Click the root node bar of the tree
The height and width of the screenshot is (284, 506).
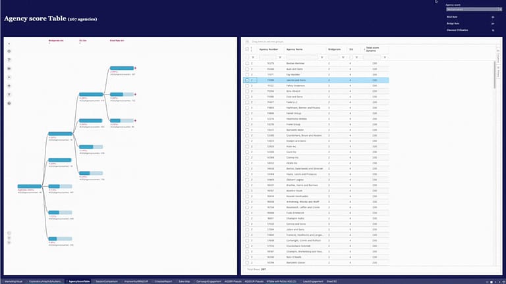tap(30, 187)
